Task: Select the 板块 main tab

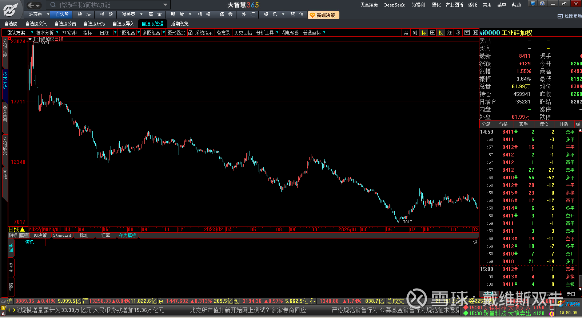Action: [84, 15]
